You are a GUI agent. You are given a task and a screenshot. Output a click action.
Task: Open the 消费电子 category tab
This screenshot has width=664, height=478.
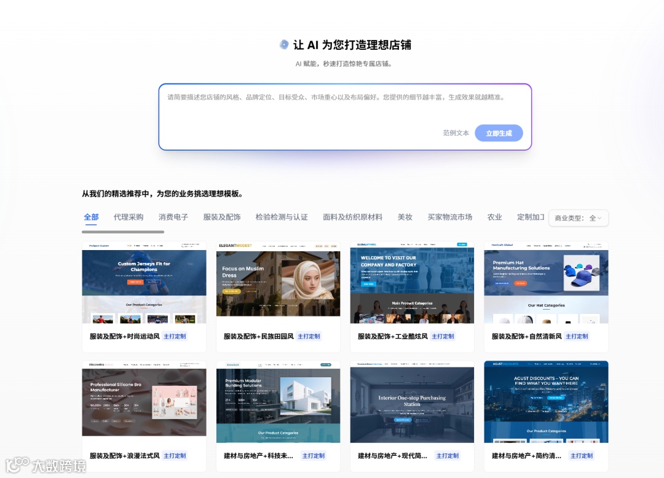[x=173, y=217]
